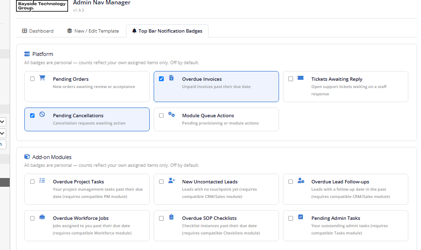Viewport: 421px width, 250px height.
Task: Enable the Pending Orders checkbox
Action: pos(32,79)
